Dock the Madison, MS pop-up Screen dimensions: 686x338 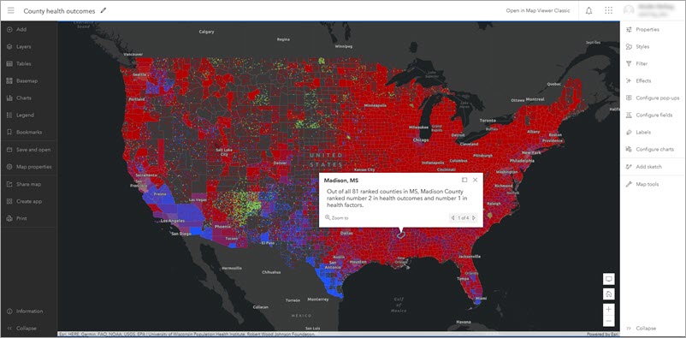tap(464, 180)
